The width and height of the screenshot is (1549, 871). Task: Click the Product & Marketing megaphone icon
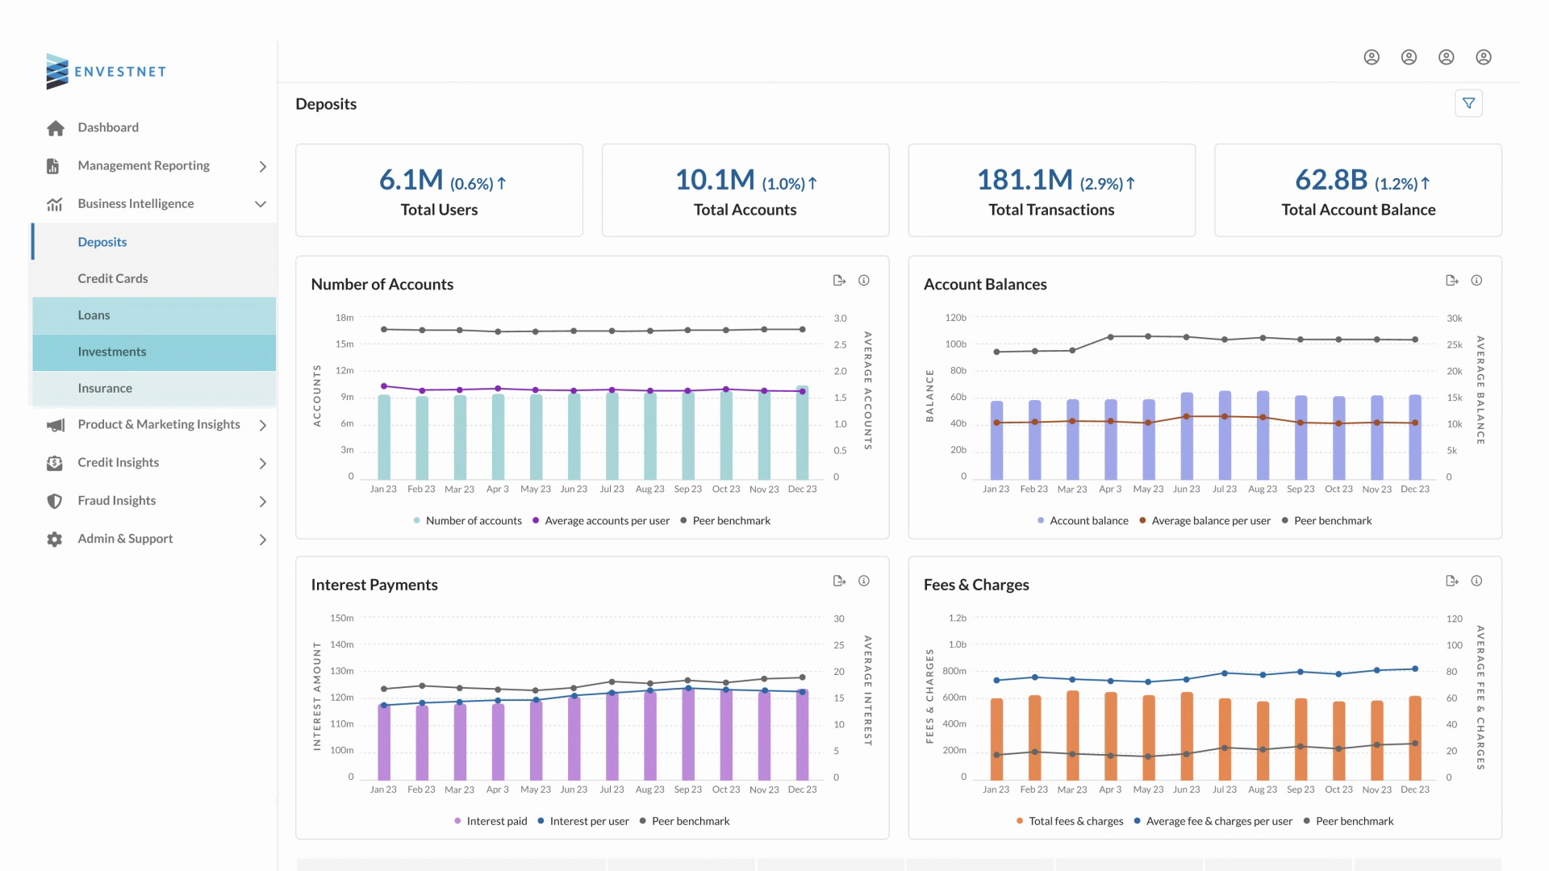pyautogui.click(x=55, y=425)
